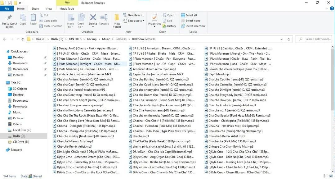Collapse the ribbon with the chevron

326,8
